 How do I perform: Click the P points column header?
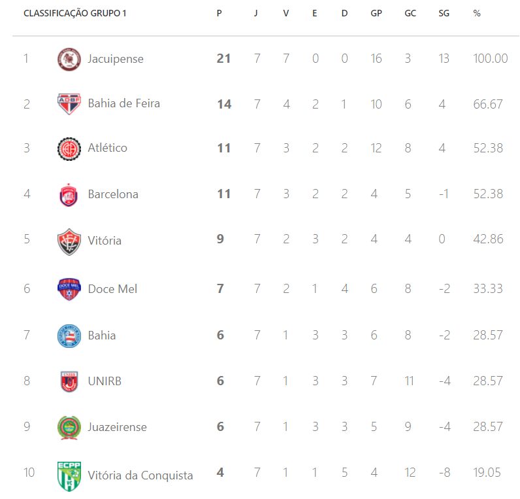click(219, 14)
